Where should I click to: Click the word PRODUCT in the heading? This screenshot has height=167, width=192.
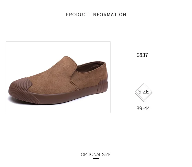[78, 15]
